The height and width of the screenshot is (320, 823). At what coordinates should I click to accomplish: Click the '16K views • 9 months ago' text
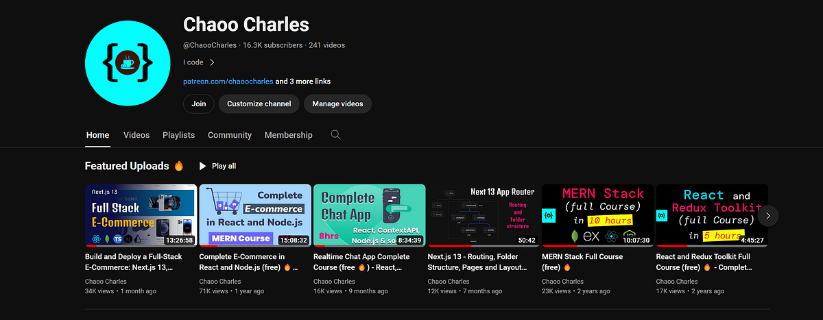tap(350, 291)
